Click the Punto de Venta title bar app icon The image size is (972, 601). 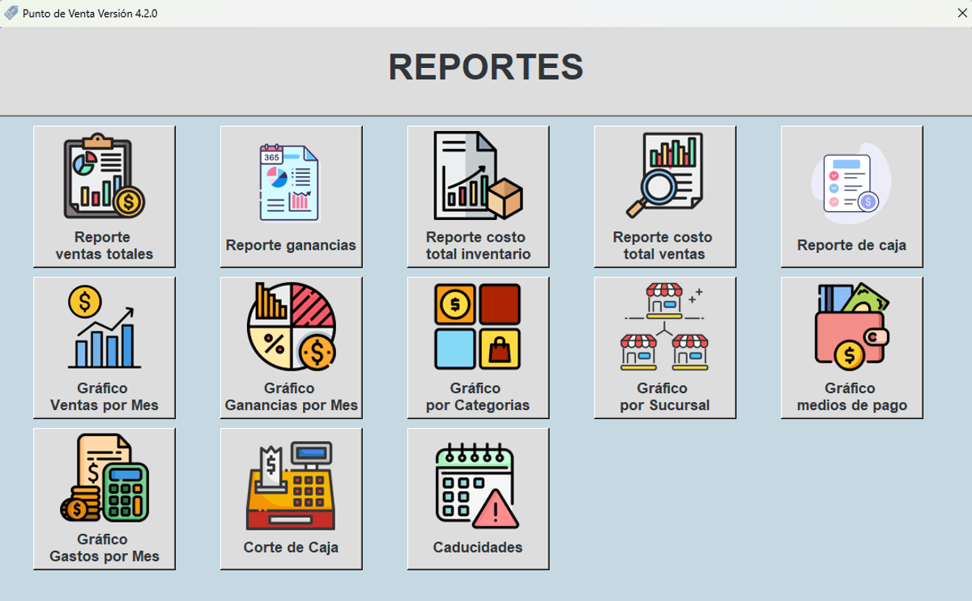(11, 13)
